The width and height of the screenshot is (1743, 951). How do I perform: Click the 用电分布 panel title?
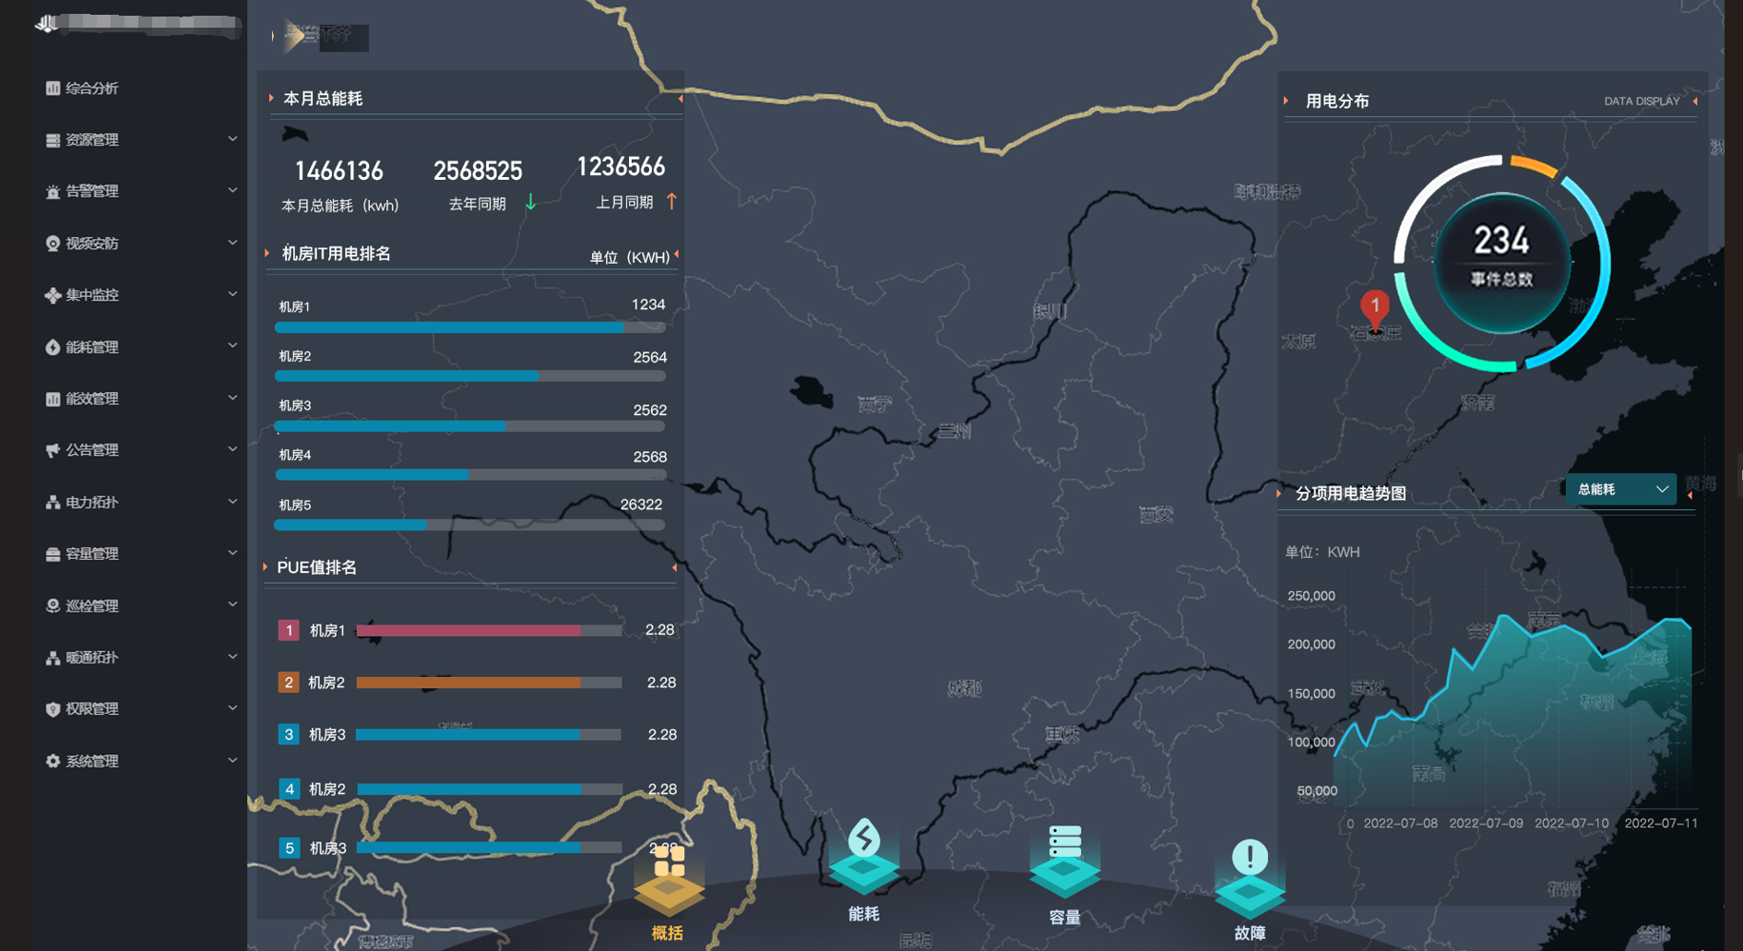tap(1337, 101)
